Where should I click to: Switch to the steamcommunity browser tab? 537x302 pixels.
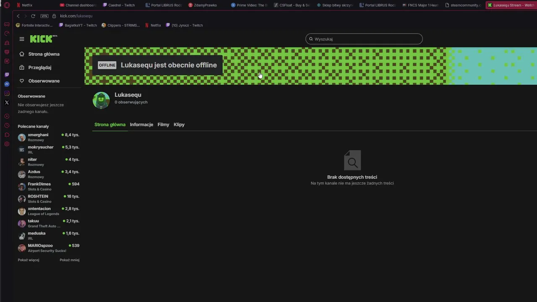463,5
